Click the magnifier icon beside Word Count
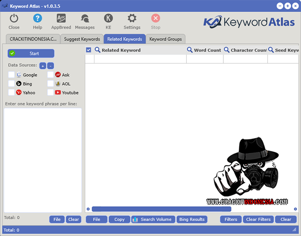The width and height of the screenshot is (301, 236). (190, 50)
